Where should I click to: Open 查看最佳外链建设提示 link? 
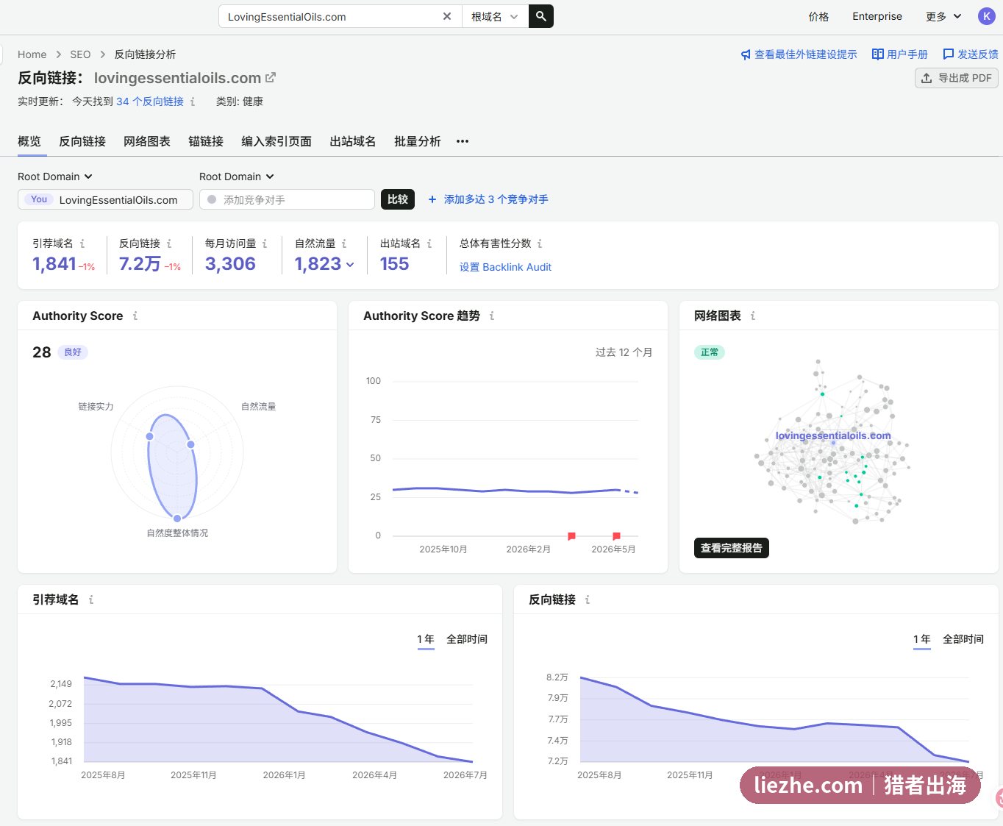[x=799, y=54]
